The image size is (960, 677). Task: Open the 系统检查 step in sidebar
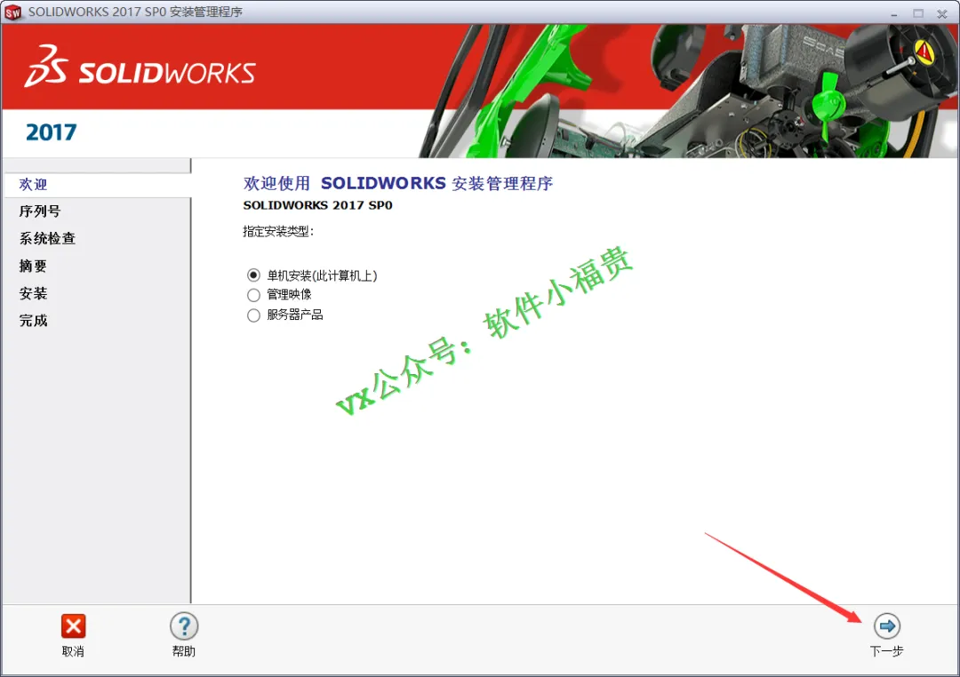coord(47,238)
